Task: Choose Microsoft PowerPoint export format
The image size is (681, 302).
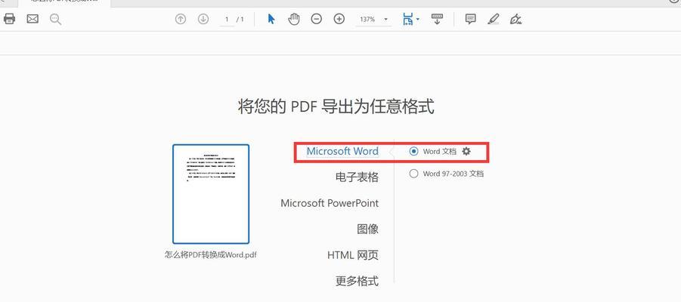Action: [330, 203]
